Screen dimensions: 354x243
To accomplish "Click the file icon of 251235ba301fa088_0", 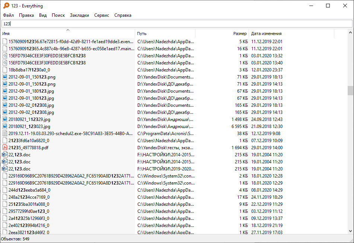I will tap(5, 204).
